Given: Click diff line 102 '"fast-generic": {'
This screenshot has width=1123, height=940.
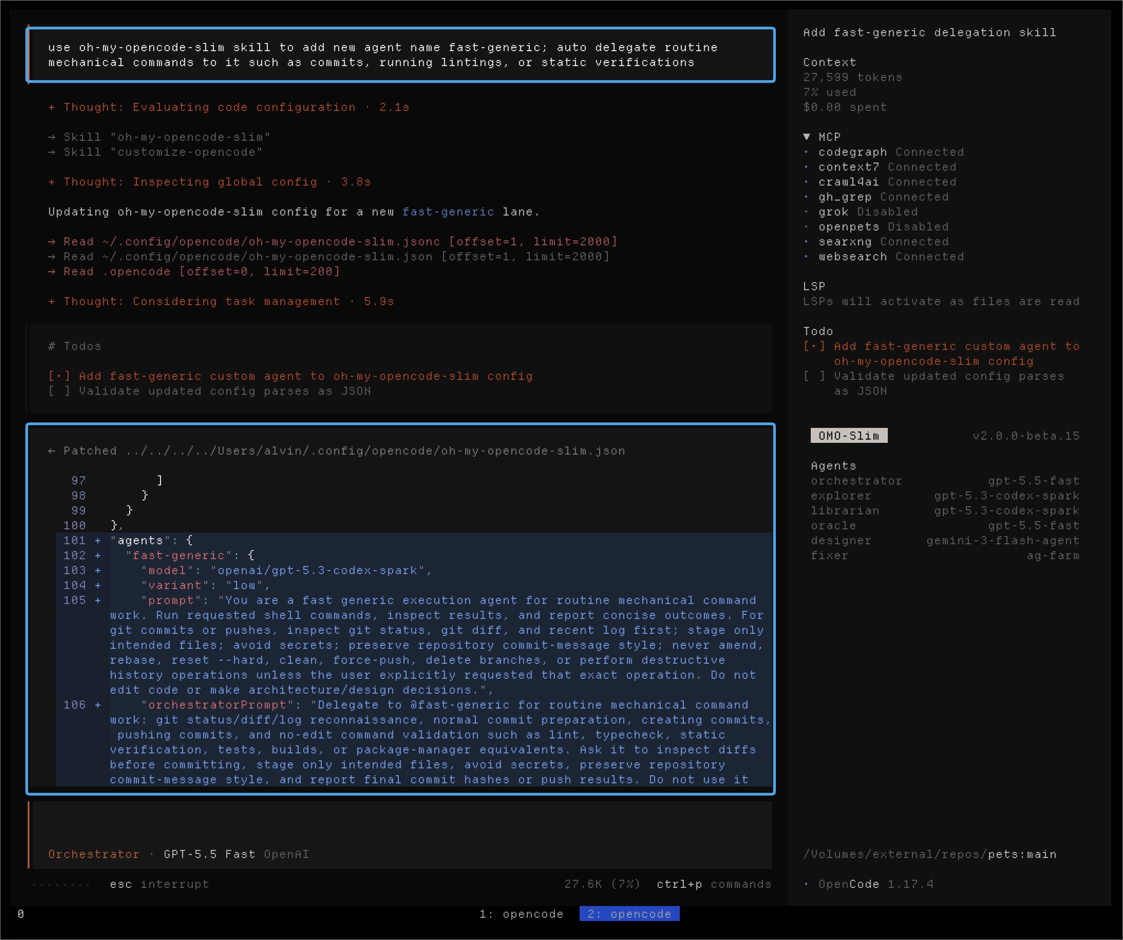Looking at the screenshot, I should (414, 556).
